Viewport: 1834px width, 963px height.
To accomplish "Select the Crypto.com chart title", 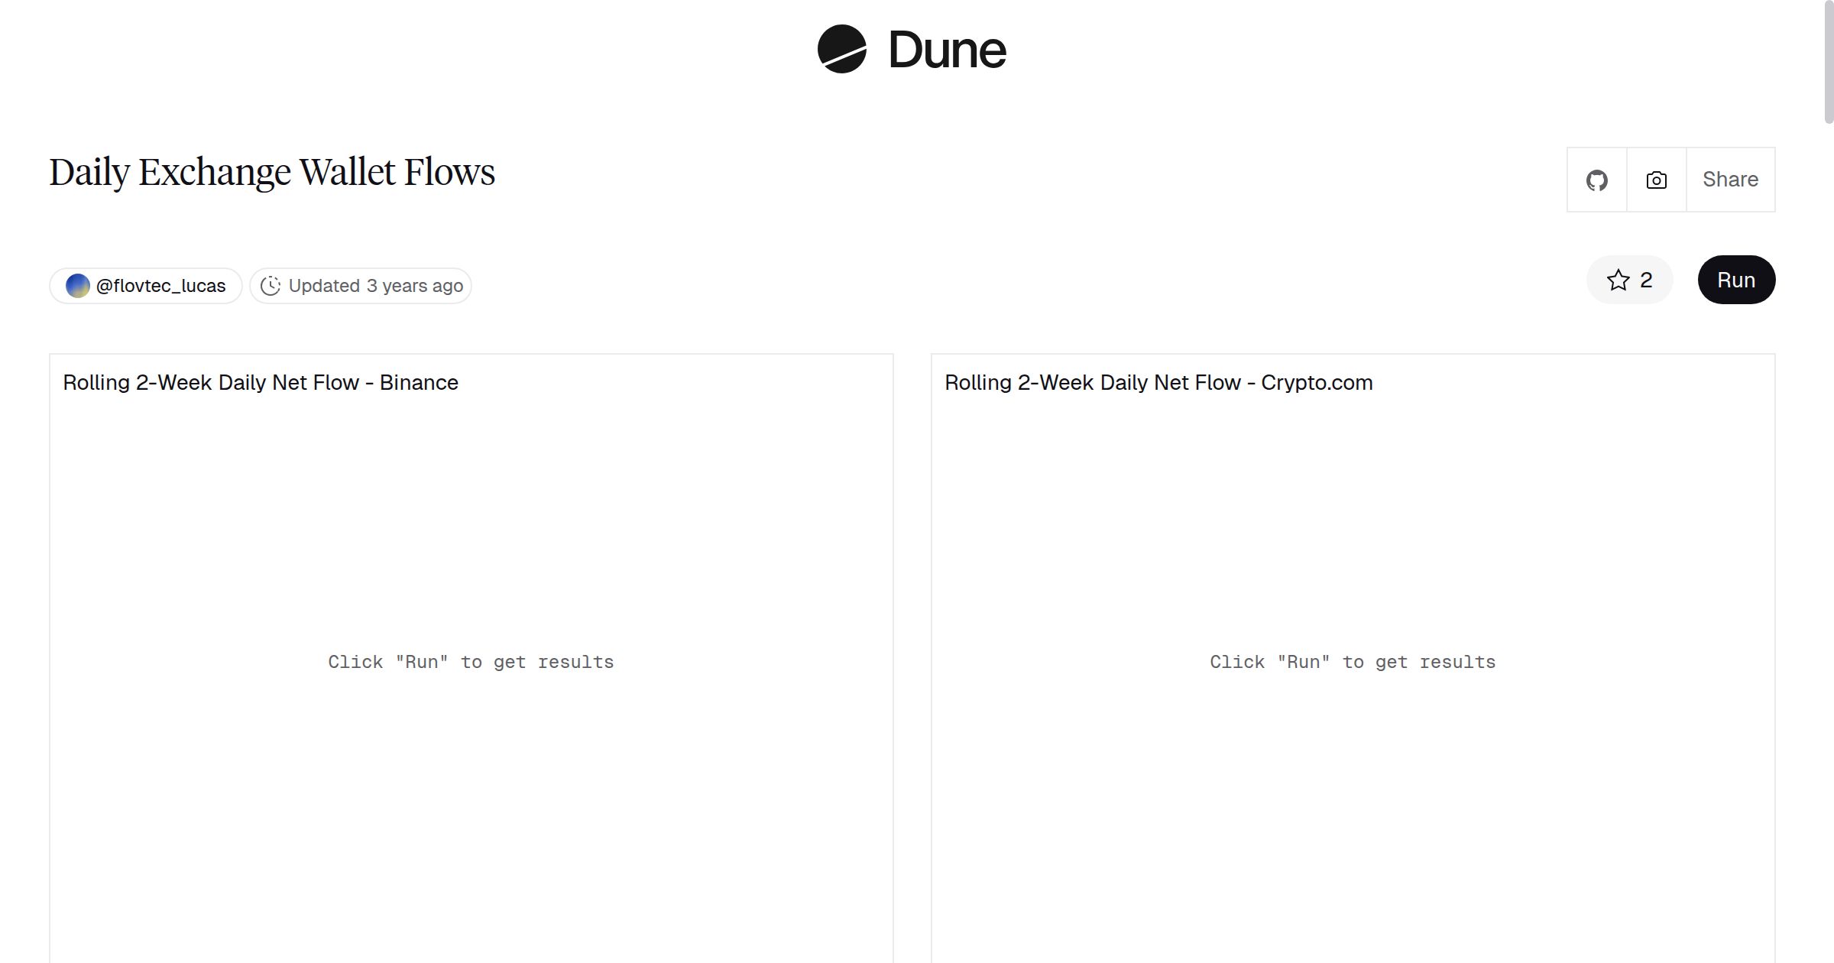I will point(1158,382).
